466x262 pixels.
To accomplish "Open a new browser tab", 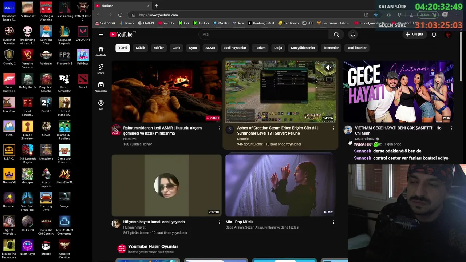I will [157, 6].
